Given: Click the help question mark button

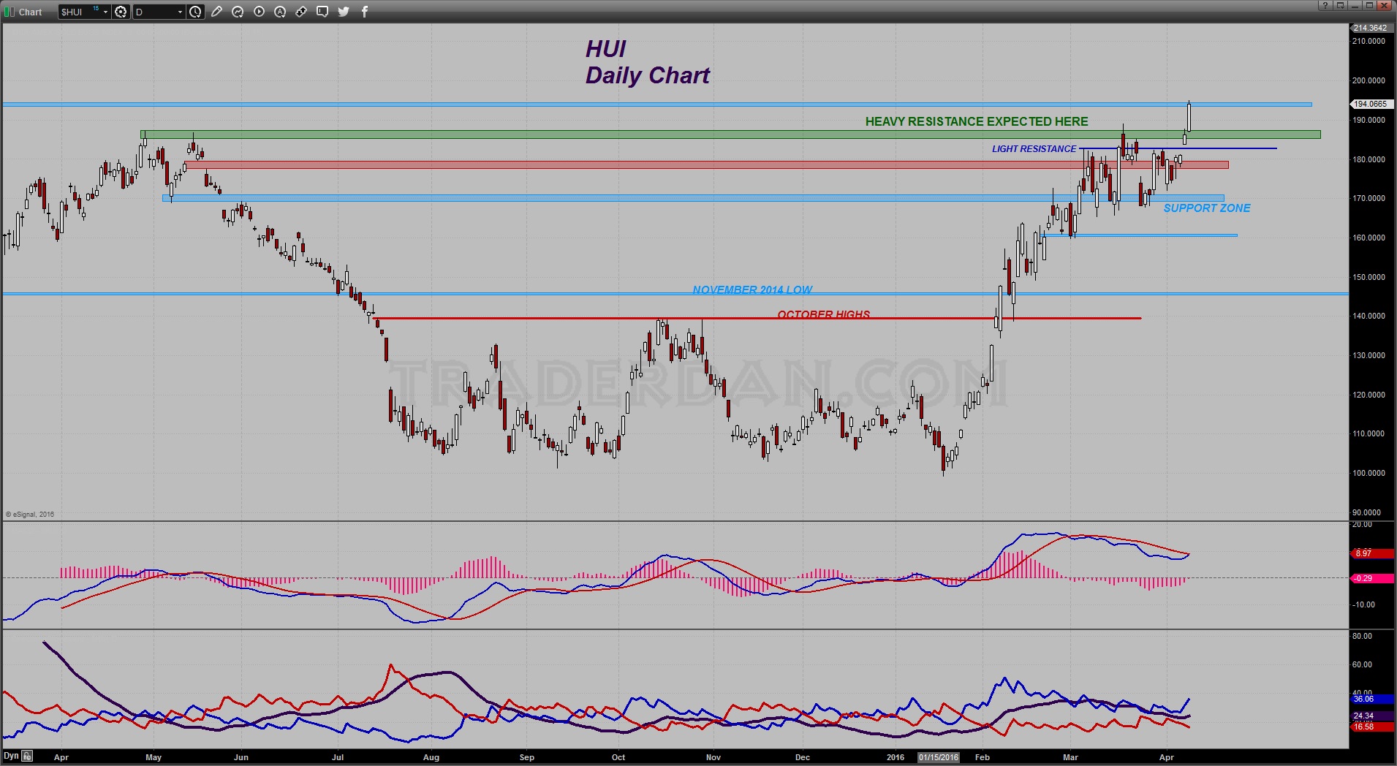Looking at the screenshot, I should (x=1325, y=5).
